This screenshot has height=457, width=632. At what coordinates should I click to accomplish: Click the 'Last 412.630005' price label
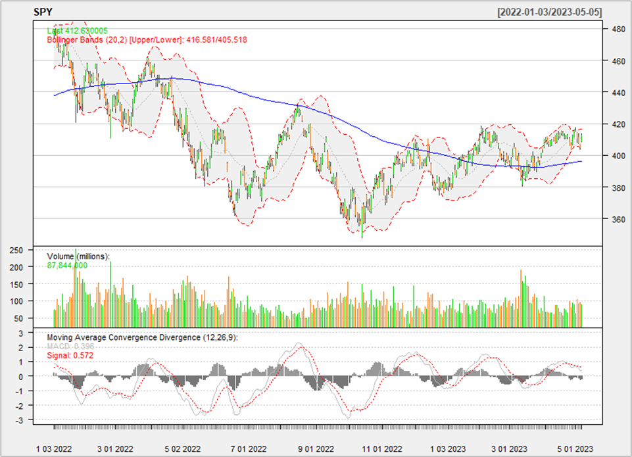(x=78, y=31)
